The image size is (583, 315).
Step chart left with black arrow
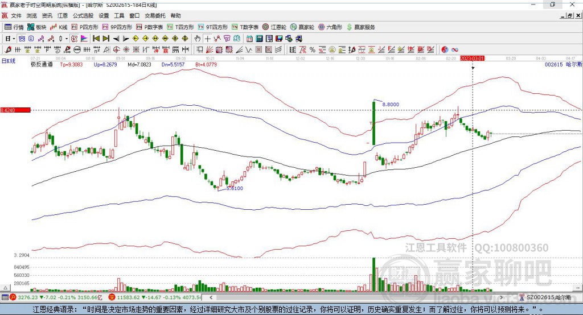point(116,39)
